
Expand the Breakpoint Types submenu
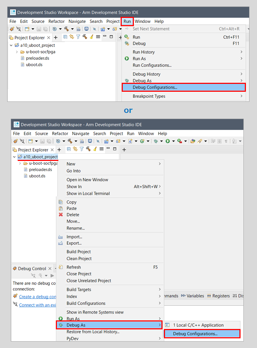coord(149,96)
